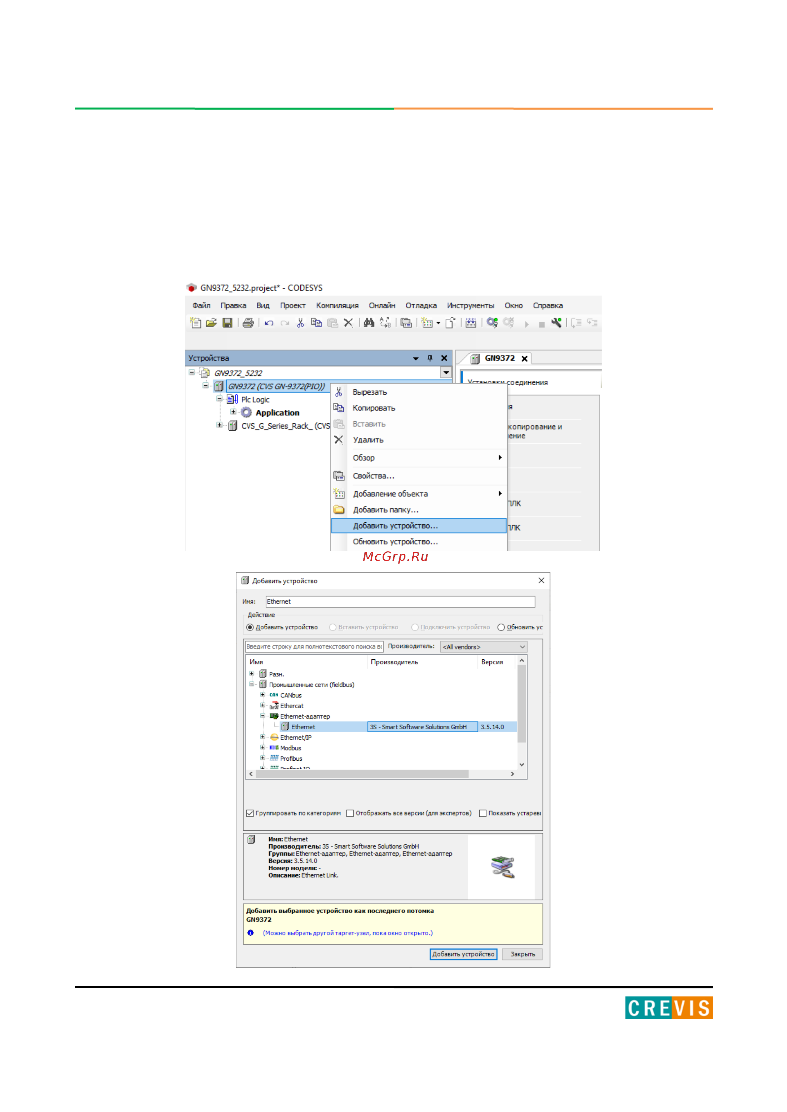Click the Delete X toolbar icon

(348, 323)
